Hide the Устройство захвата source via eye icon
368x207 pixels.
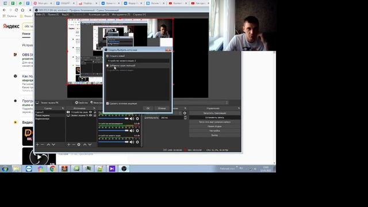click(91, 112)
